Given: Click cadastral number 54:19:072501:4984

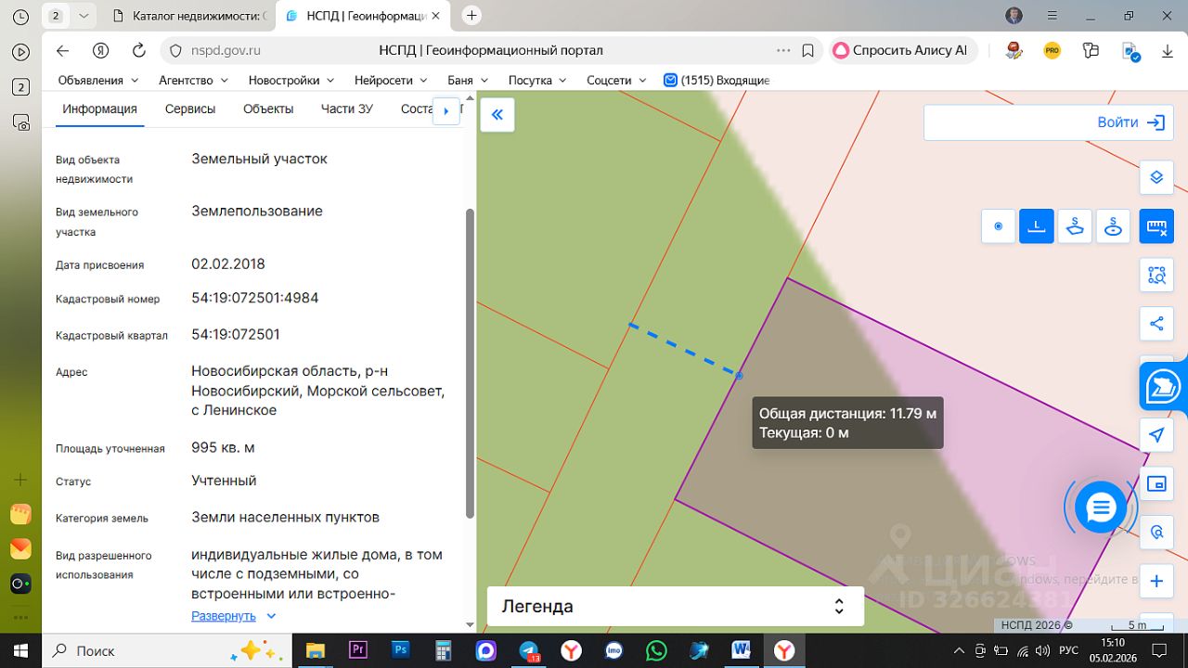Looking at the screenshot, I should 255,298.
